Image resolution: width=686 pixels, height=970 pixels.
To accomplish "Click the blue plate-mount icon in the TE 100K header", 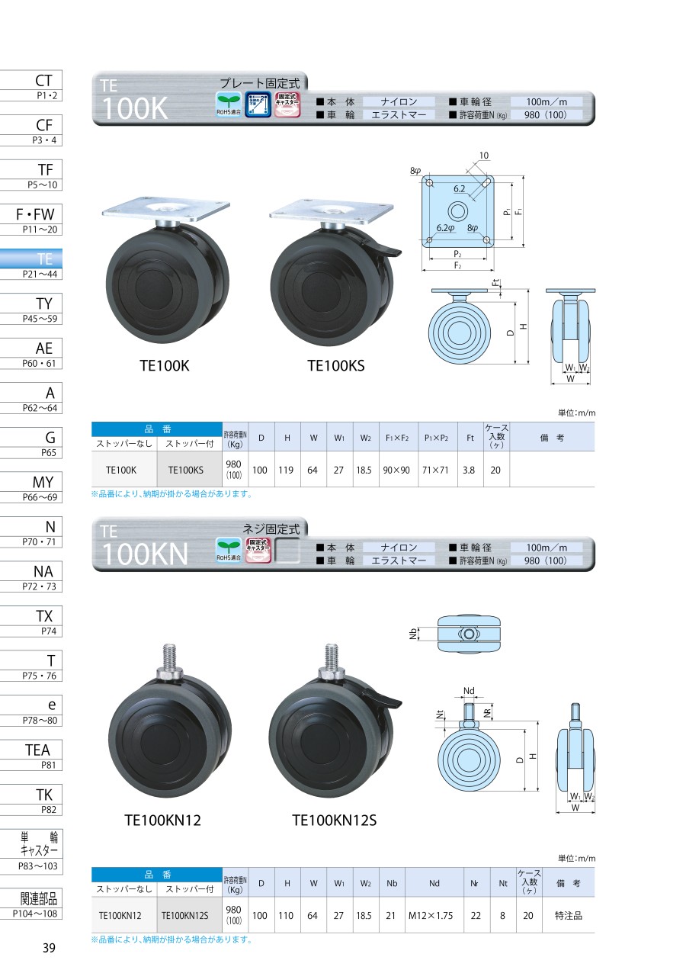I will point(258,104).
